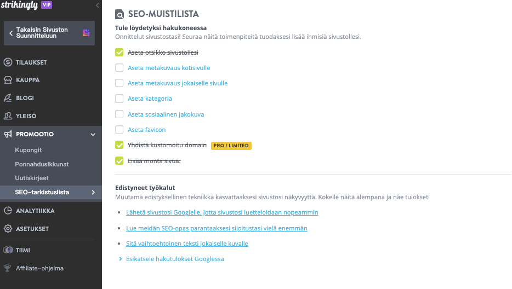Check Aseta metakuvaus kotisivulle checkbox

(119, 67)
